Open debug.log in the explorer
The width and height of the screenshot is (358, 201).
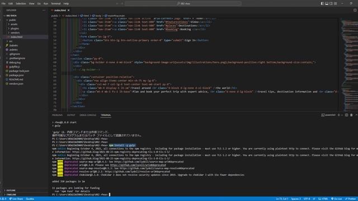15,63
